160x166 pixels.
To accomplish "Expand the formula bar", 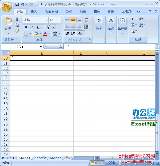I will click(x=157, y=46).
